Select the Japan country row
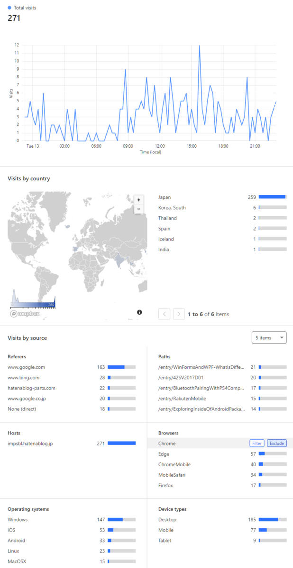This screenshot has width=293, height=568. [x=222, y=197]
